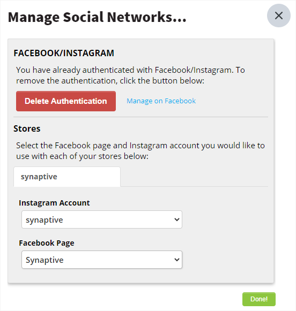Click the already authenticated description paragraph

tap(130, 75)
